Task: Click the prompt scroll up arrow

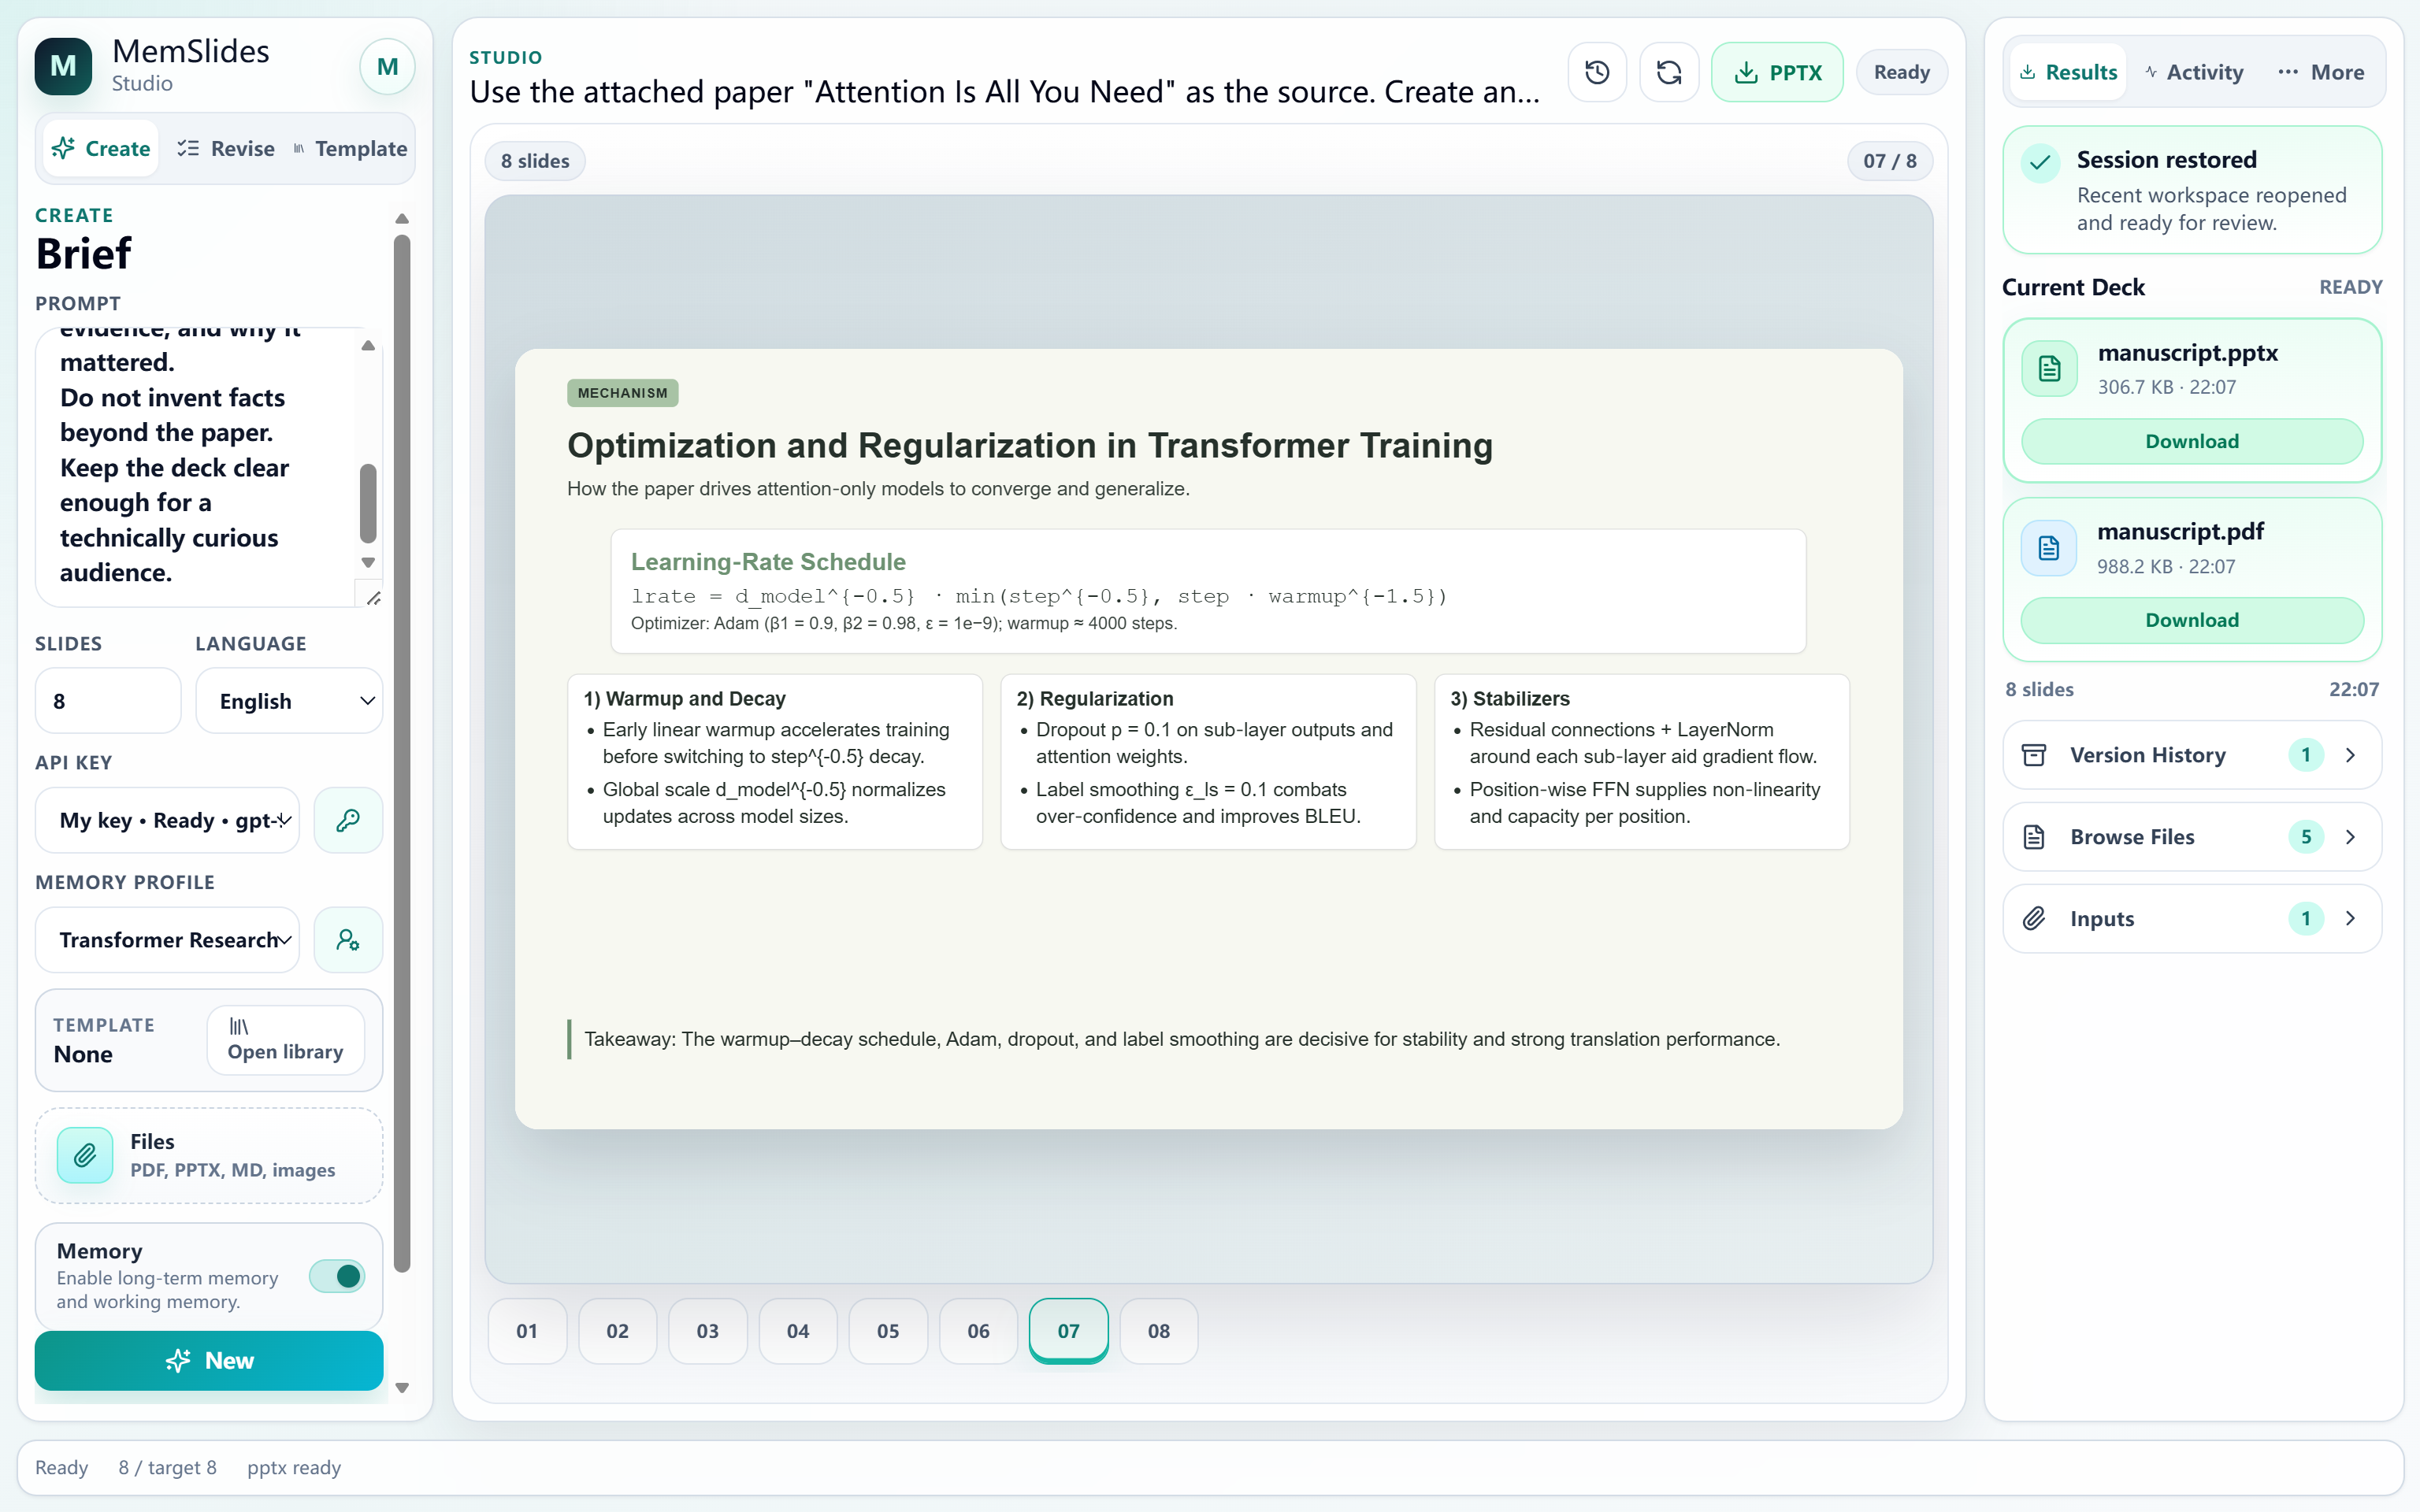Action: (x=368, y=346)
